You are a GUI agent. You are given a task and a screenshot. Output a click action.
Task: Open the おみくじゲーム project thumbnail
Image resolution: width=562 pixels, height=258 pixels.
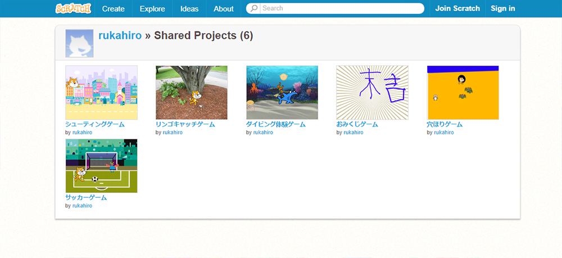coord(372,92)
